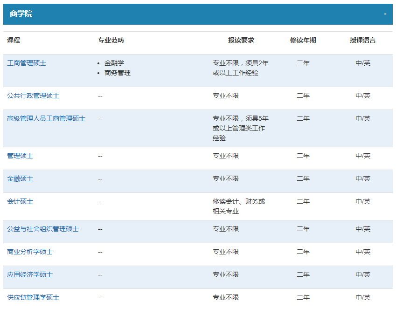Select the 供应链管理学硕士 course name
The image size is (396, 315).
click(33, 297)
